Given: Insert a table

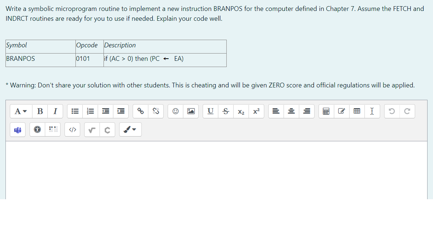Looking at the screenshot, I should (357, 111).
